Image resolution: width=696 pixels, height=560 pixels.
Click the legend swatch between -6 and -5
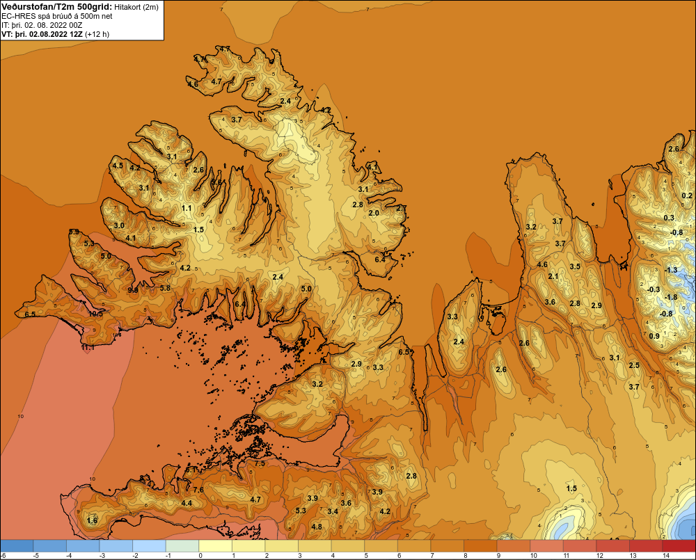coord(17,545)
